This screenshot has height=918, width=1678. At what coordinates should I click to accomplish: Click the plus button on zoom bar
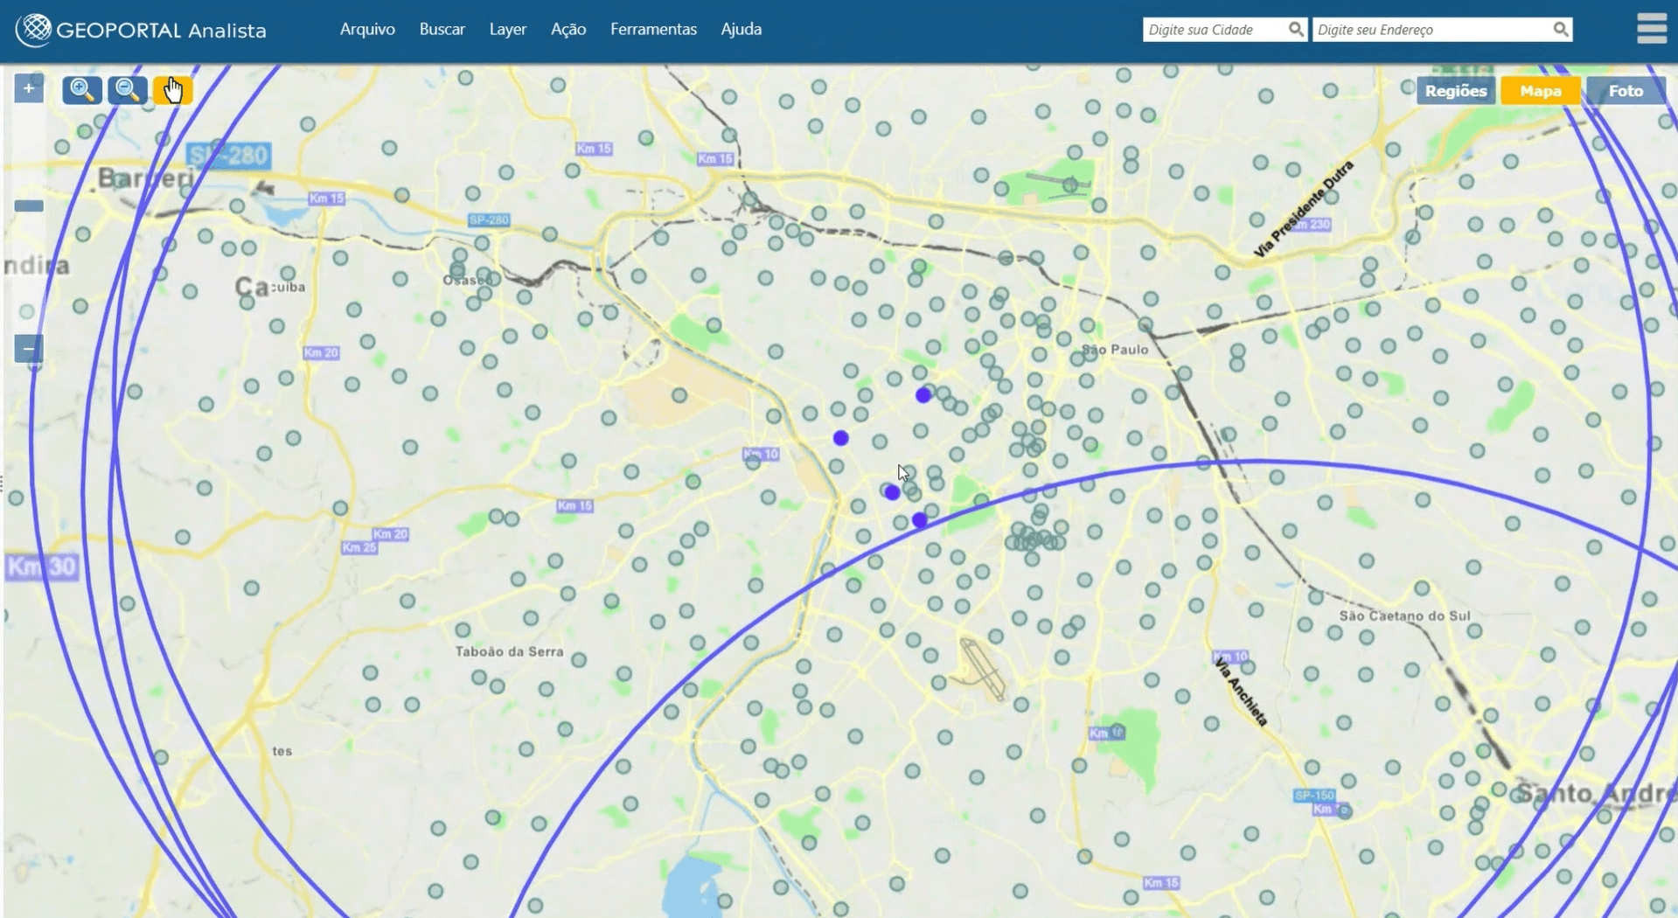point(29,88)
